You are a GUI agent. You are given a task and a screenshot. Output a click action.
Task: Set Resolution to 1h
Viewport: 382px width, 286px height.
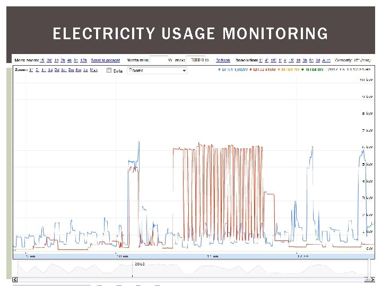point(298,60)
